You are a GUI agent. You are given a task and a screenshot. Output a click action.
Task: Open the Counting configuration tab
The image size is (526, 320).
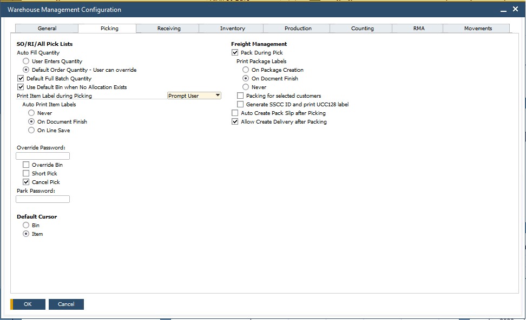click(x=361, y=28)
